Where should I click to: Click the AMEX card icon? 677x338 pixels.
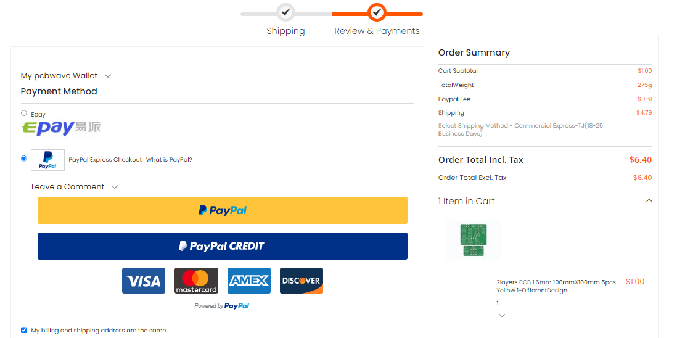tap(248, 281)
